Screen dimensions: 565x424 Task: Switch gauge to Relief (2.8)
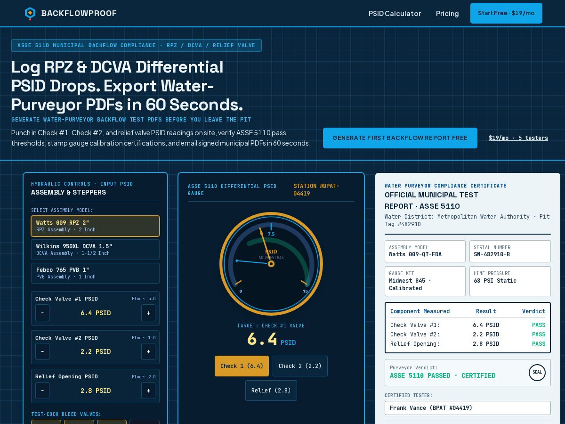(271, 391)
